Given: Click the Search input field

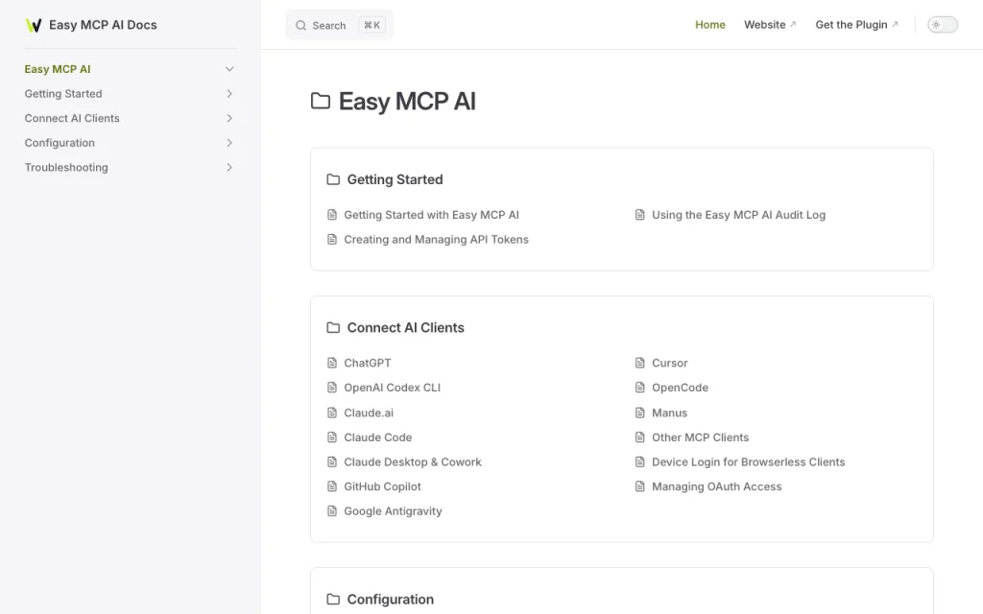Looking at the screenshot, I should tap(339, 25).
